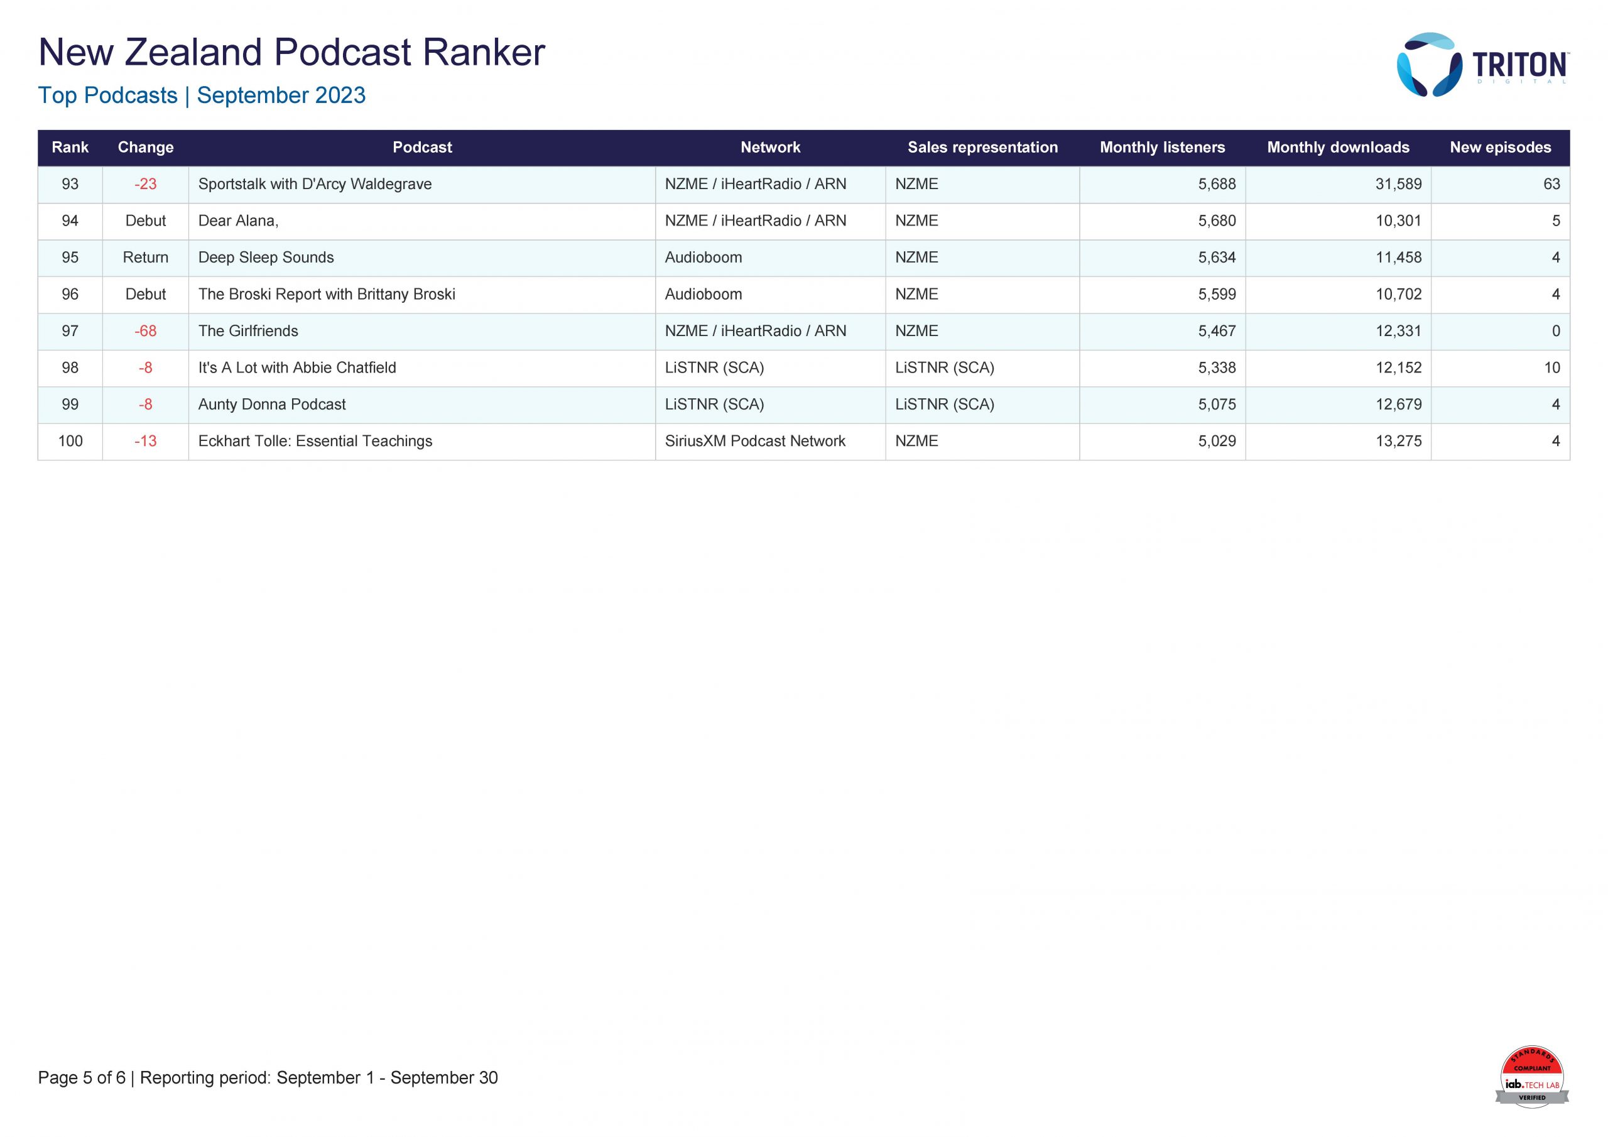Click rank 100 cell

(70, 440)
